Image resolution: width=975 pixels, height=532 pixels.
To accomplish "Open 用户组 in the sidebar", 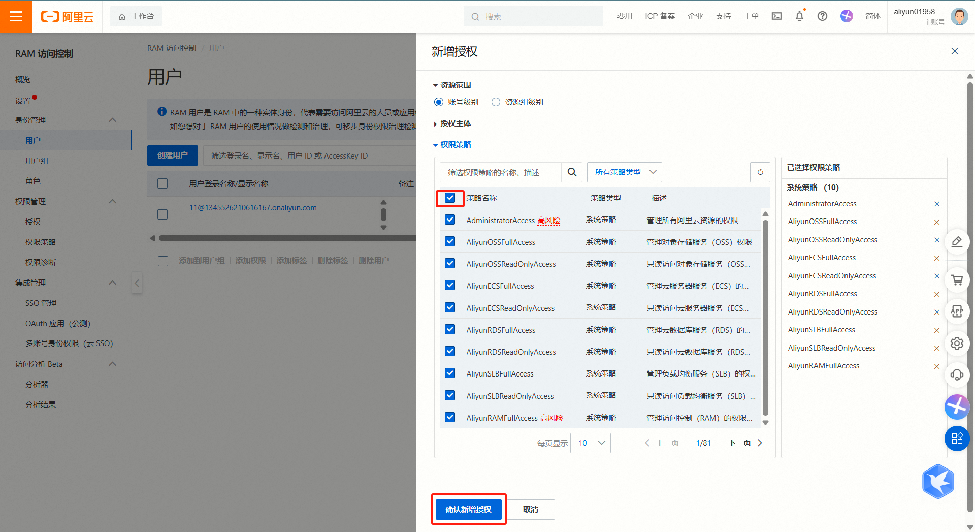I will pyautogui.click(x=37, y=161).
